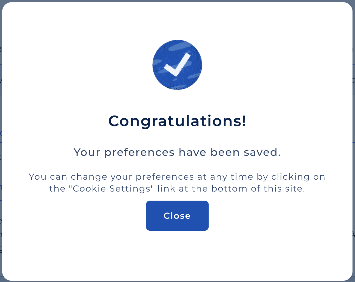Click the Congratulations heading
Viewport: 355px width, 282px height.
click(177, 120)
